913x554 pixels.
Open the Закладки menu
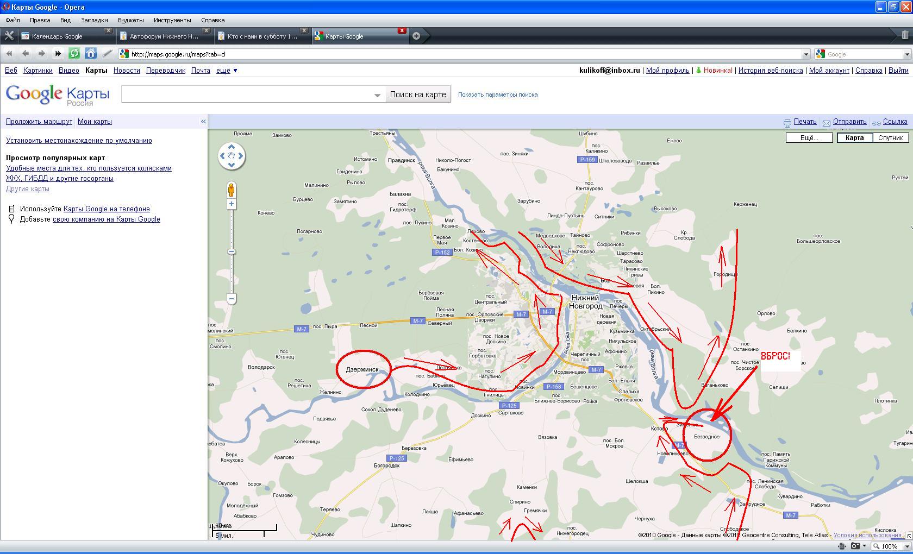click(x=95, y=20)
